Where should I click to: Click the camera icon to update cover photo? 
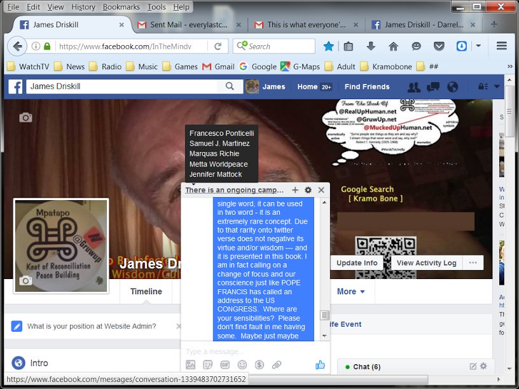[x=25, y=118]
